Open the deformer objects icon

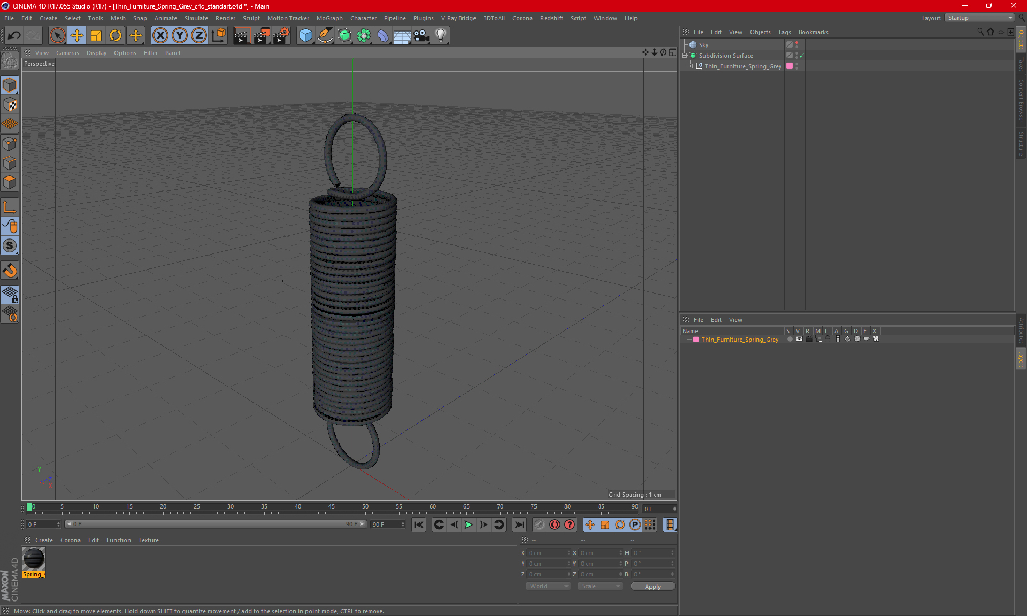(383, 36)
